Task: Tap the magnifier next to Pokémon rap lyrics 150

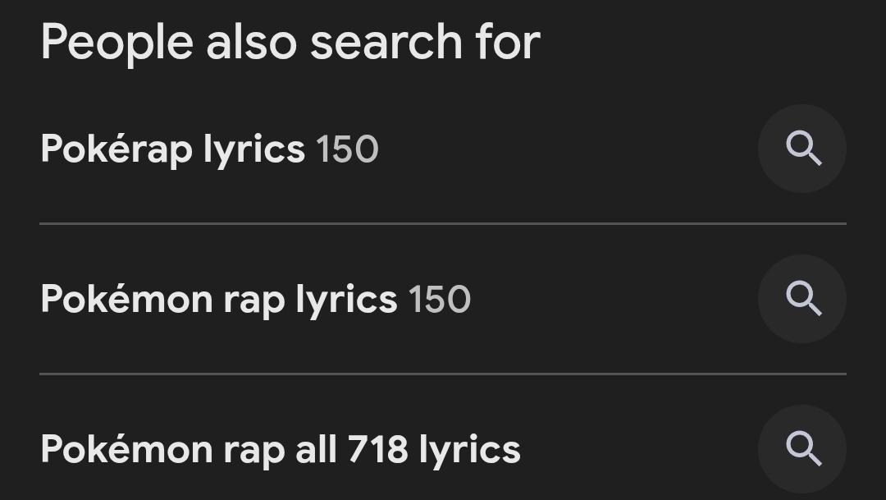Action: (802, 299)
